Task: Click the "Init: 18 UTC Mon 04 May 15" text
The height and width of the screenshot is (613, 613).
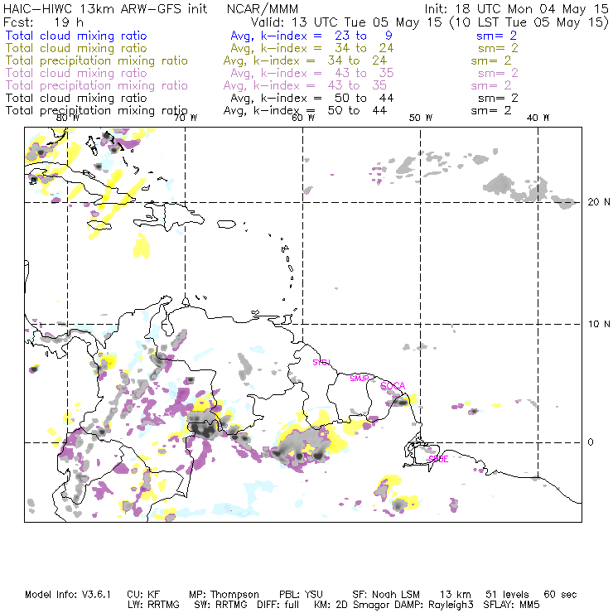Action: [516, 9]
